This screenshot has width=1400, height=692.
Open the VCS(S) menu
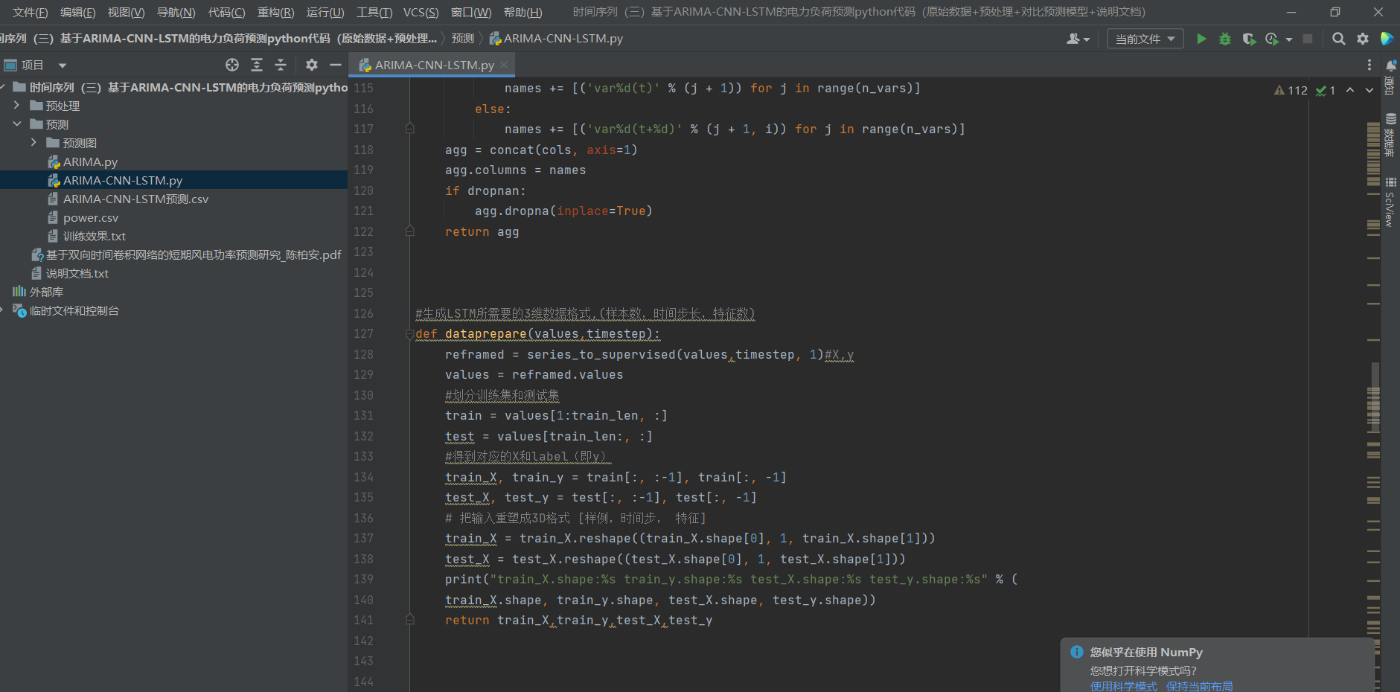(x=421, y=12)
